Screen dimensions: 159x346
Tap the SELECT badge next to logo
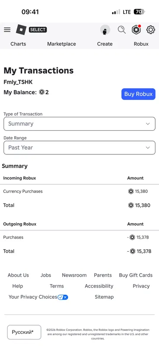[x=38, y=29]
